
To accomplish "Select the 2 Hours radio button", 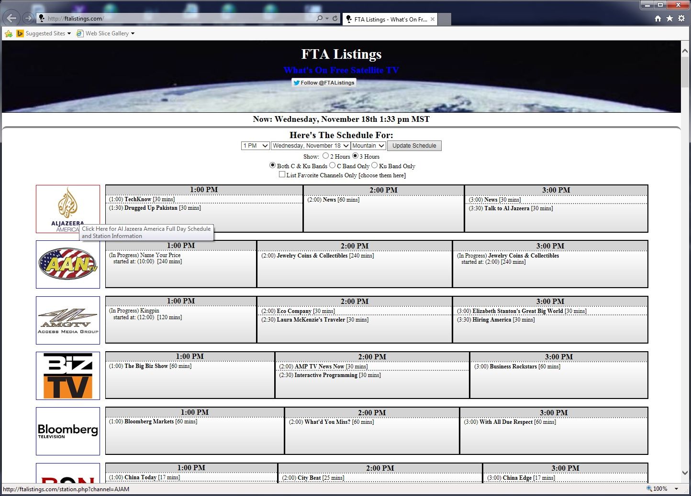I will coord(325,156).
